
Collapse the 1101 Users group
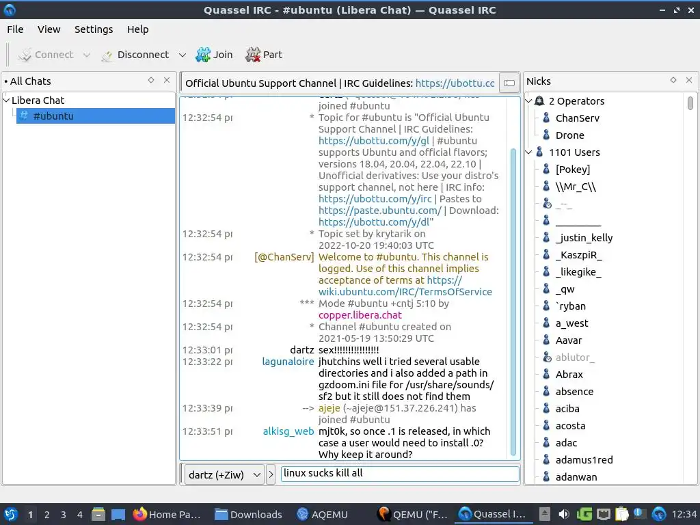(x=528, y=152)
